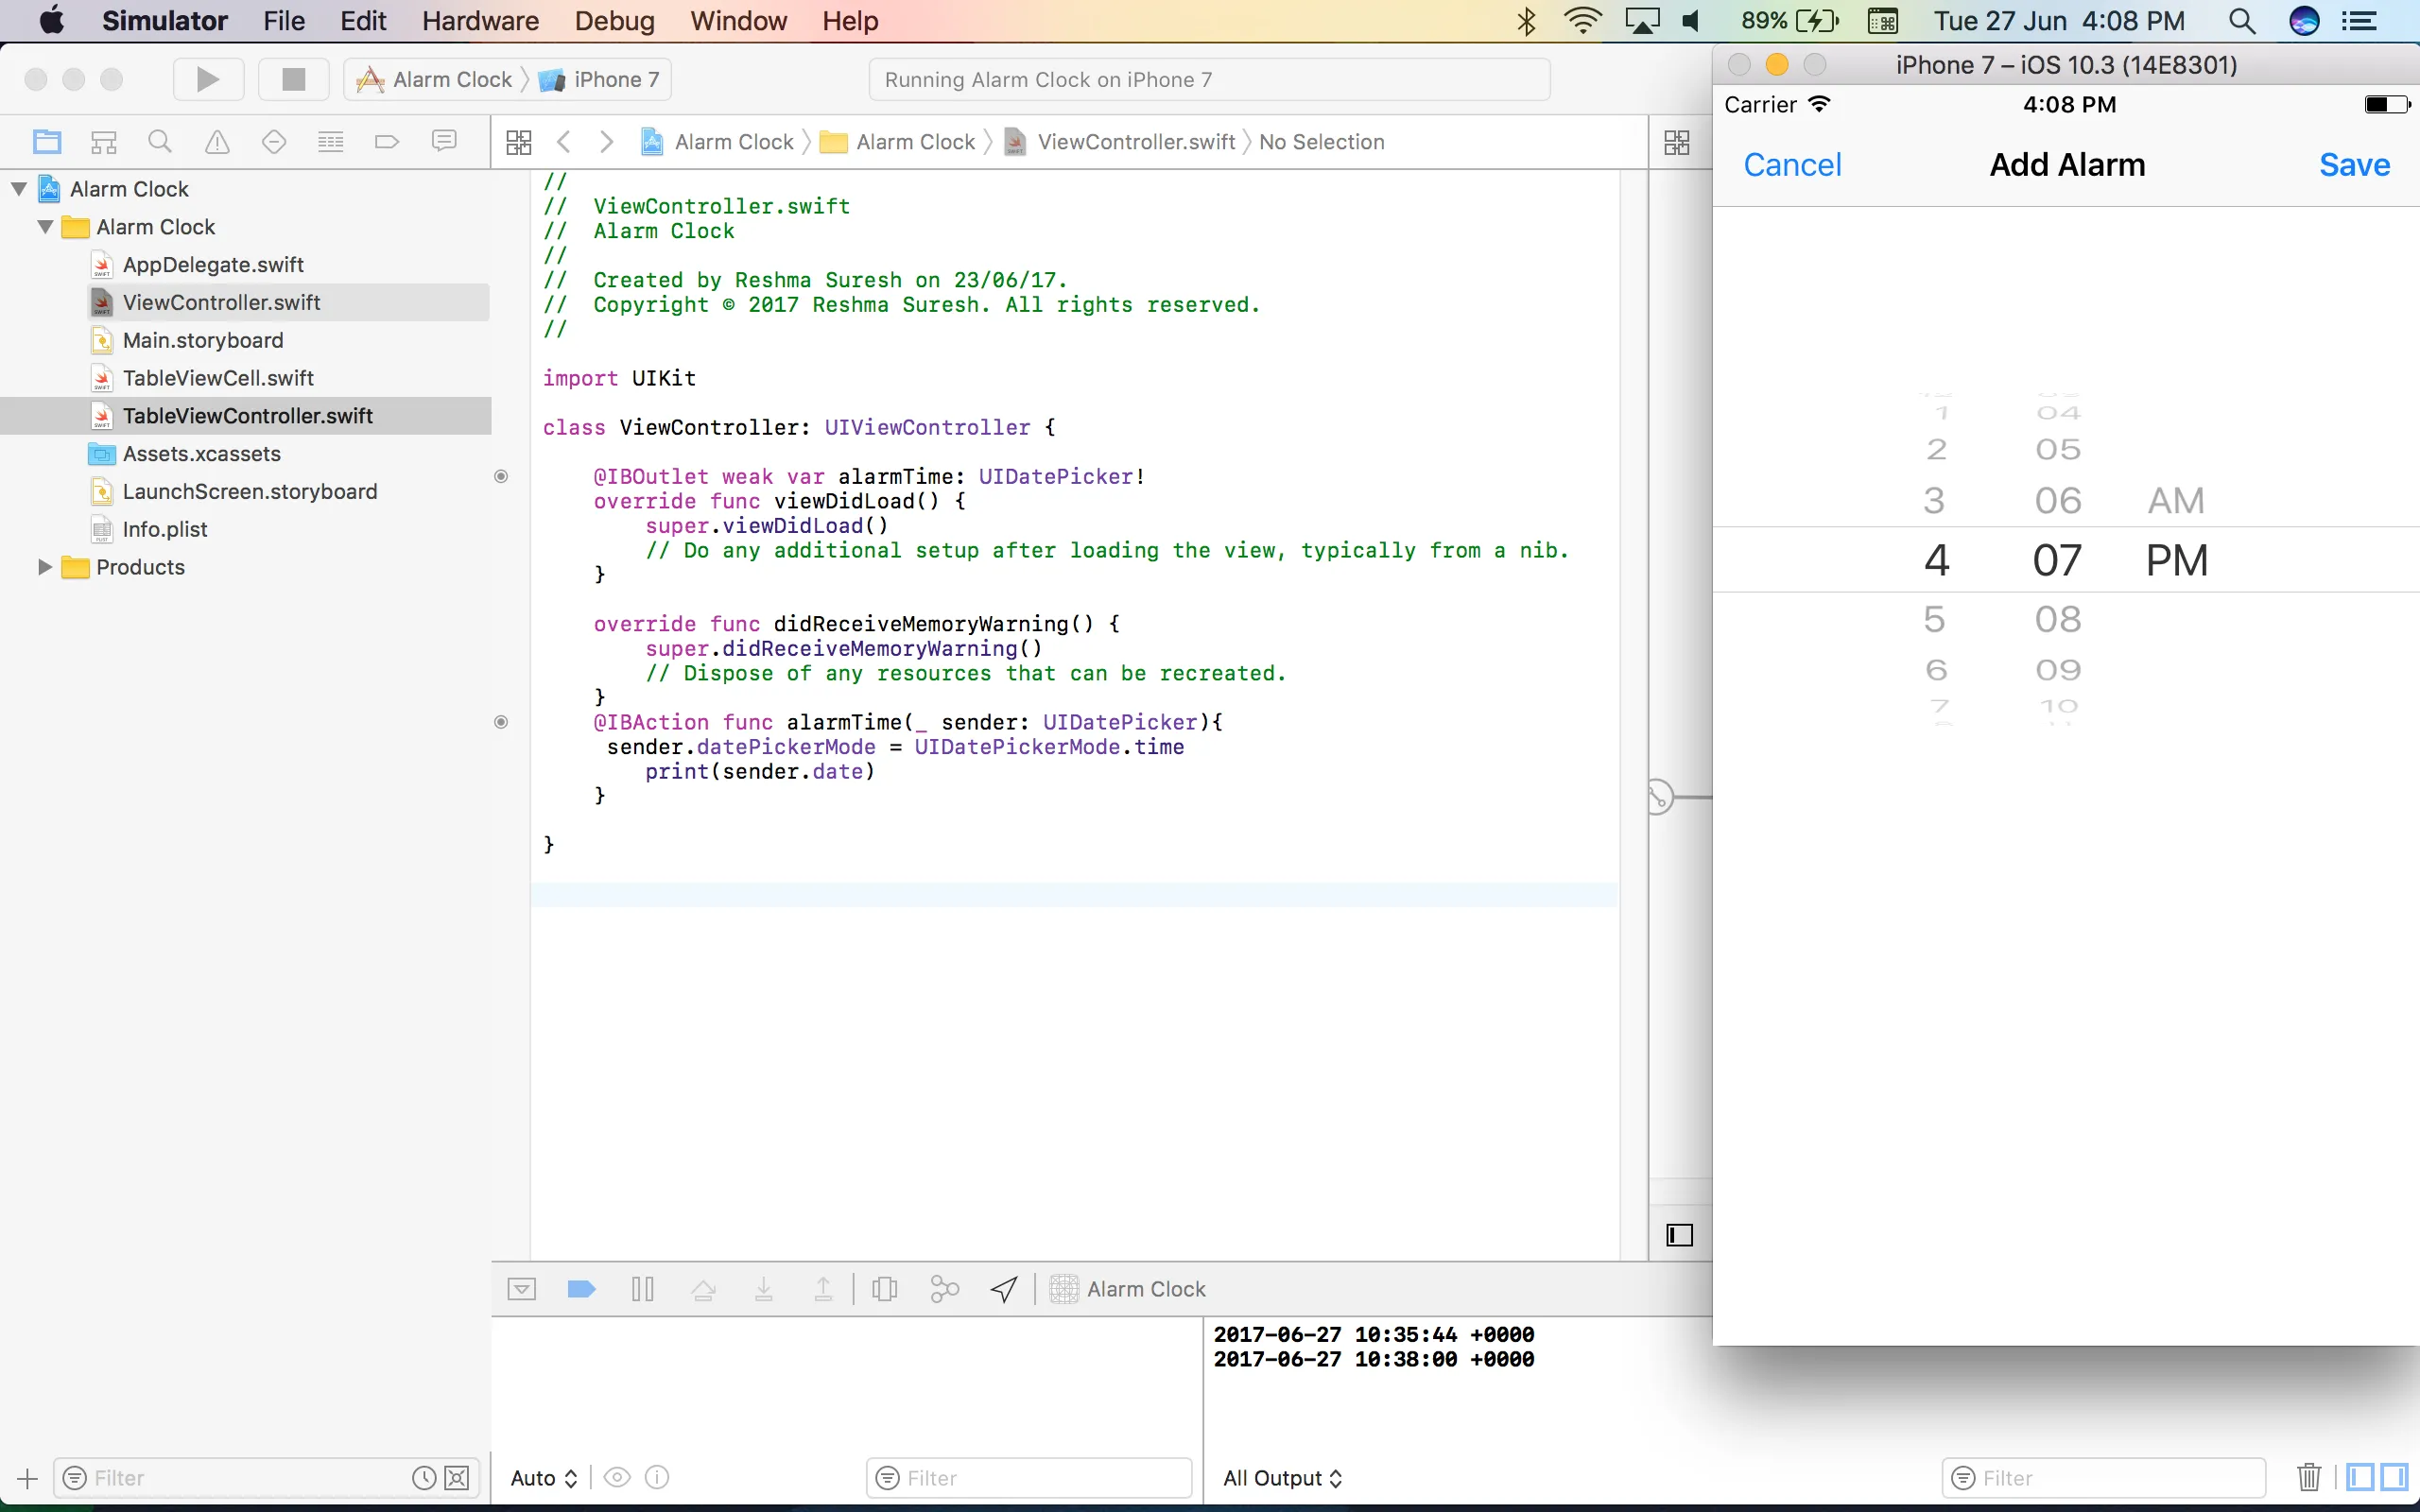Image resolution: width=2420 pixels, height=1512 pixels.
Task: Open the Breakpoint navigator icon
Action: [387, 142]
